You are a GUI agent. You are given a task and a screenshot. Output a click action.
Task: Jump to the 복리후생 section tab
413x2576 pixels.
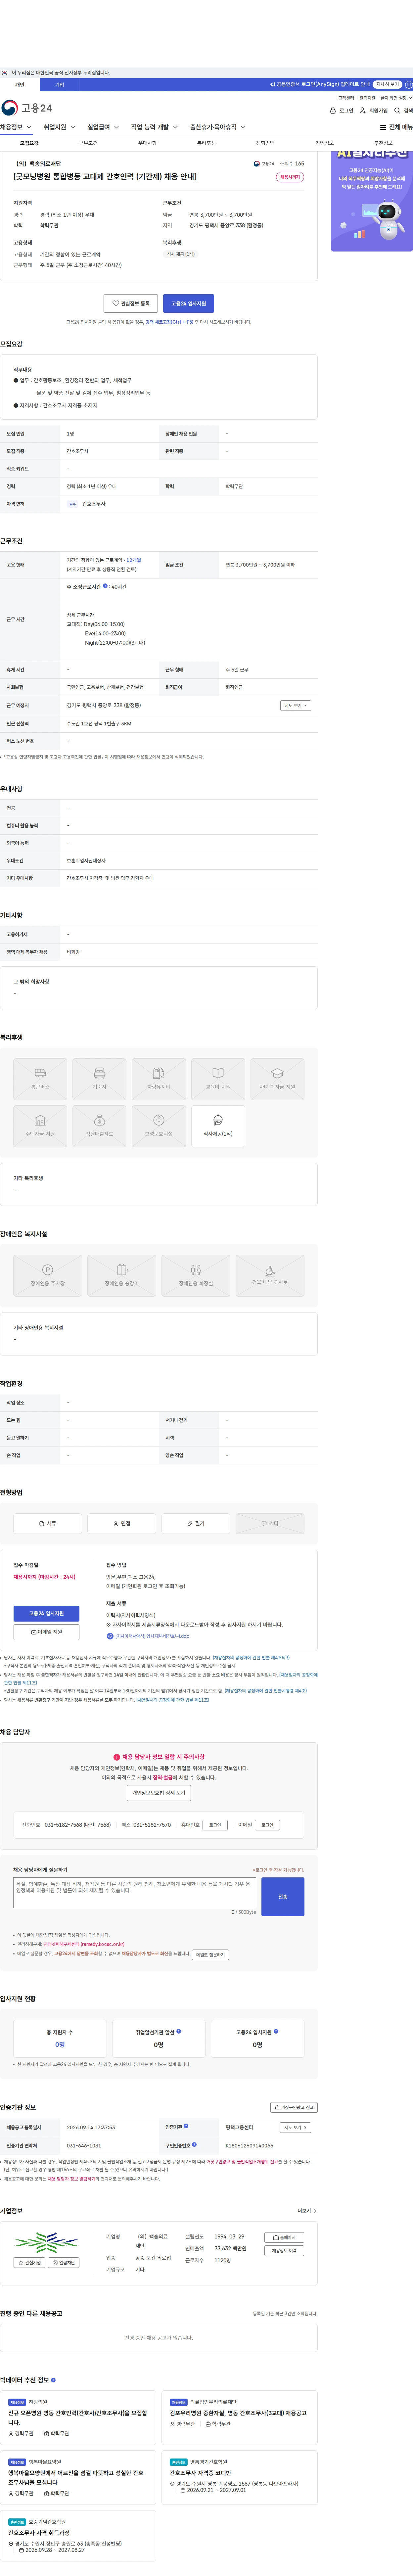tap(206, 143)
